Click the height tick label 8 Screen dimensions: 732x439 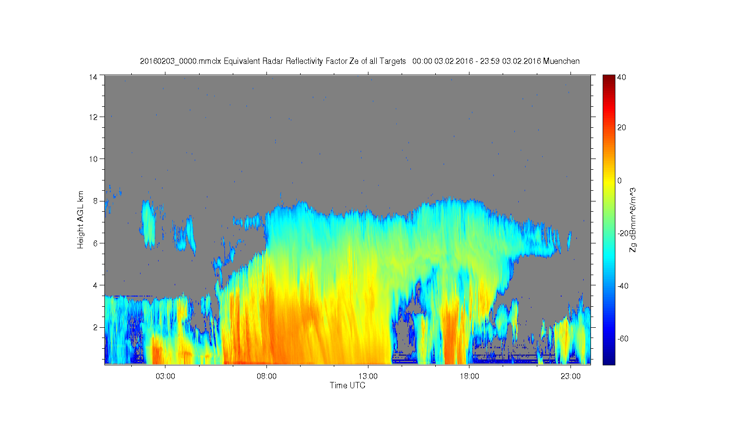[x=96, y=201]
